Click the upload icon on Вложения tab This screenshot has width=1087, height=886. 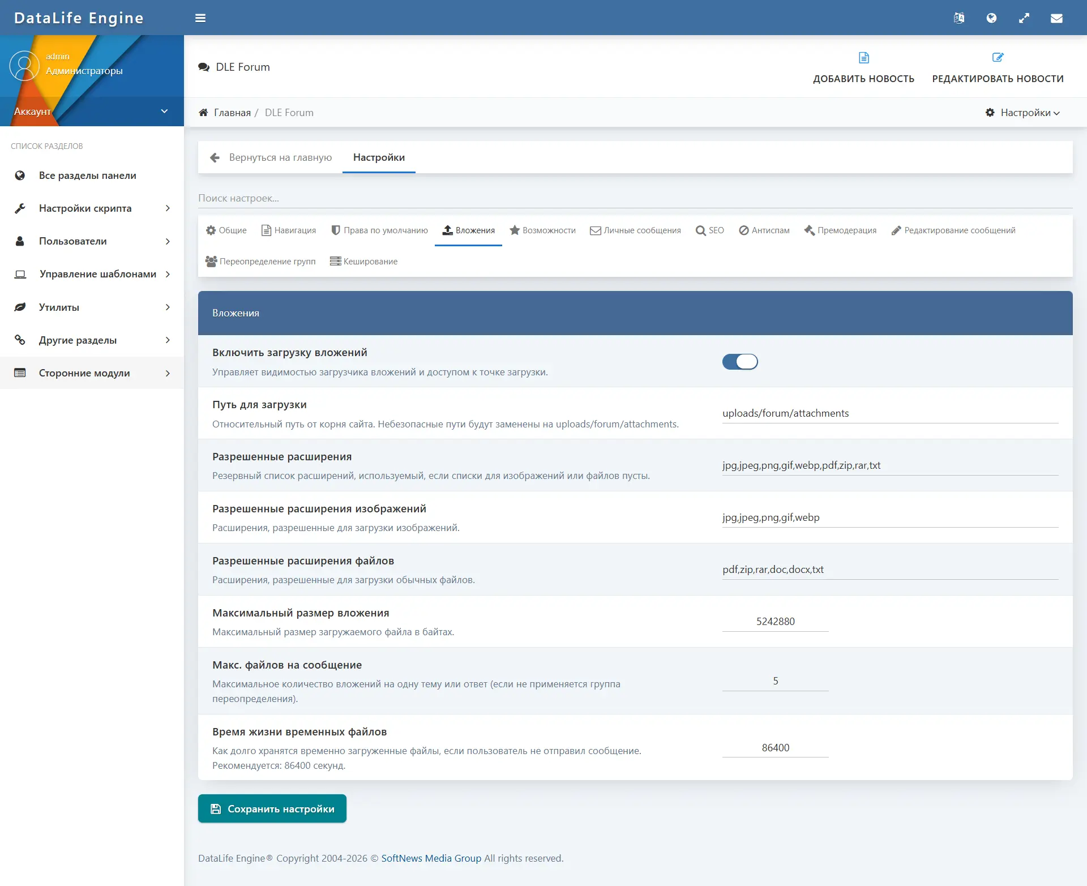tap(447, 230)
